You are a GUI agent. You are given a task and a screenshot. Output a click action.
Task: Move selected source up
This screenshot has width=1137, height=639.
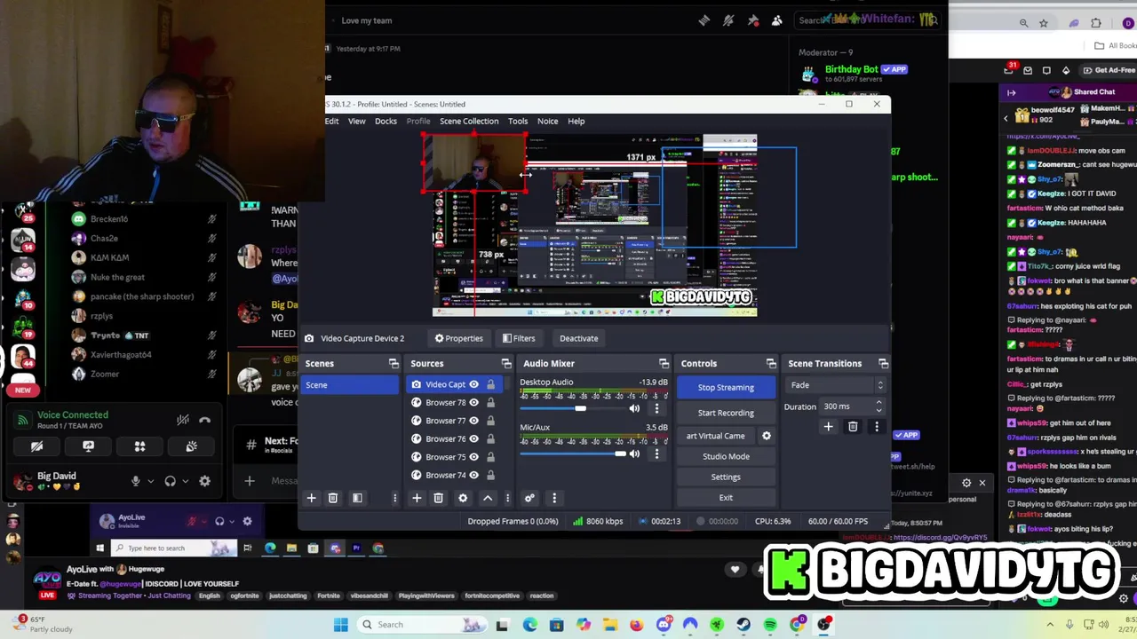(x=487, y=498)
